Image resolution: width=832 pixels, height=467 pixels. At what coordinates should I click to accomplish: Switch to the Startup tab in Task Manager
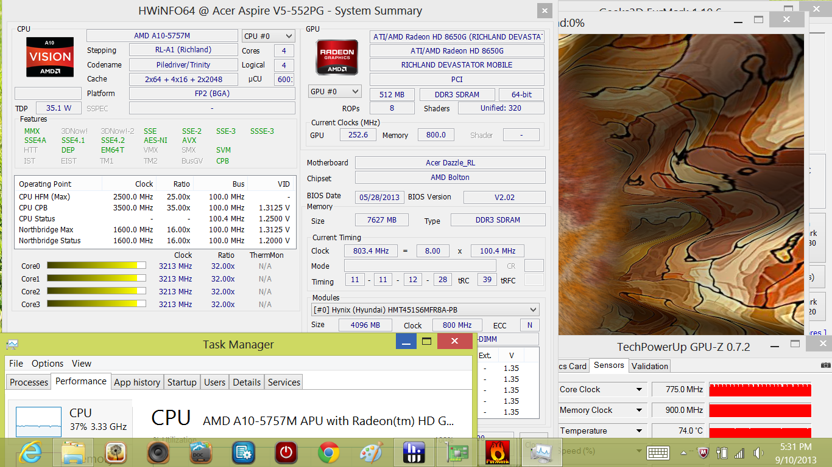click(x=182, y=382)
